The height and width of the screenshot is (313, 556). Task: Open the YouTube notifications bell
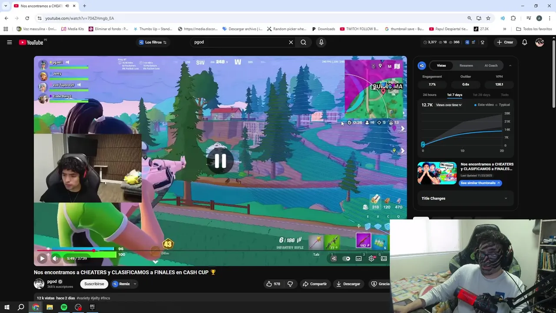[524, 42]
